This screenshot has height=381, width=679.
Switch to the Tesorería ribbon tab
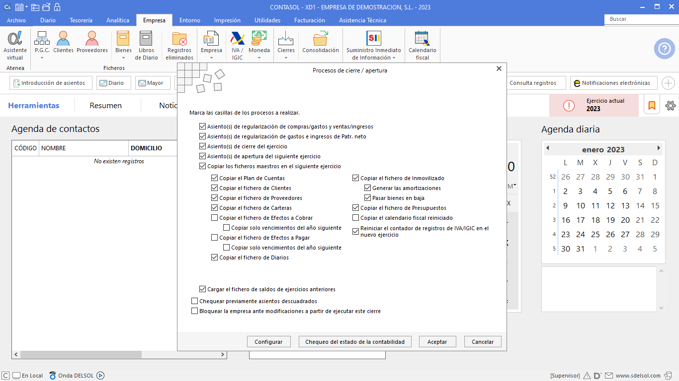click(81, 20)
